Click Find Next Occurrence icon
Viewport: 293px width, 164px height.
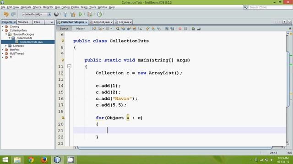[x=129, y=29]
